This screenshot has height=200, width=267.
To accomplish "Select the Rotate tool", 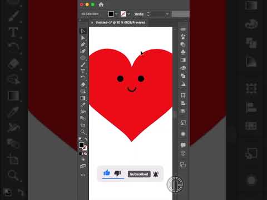I will coord(83,78).
